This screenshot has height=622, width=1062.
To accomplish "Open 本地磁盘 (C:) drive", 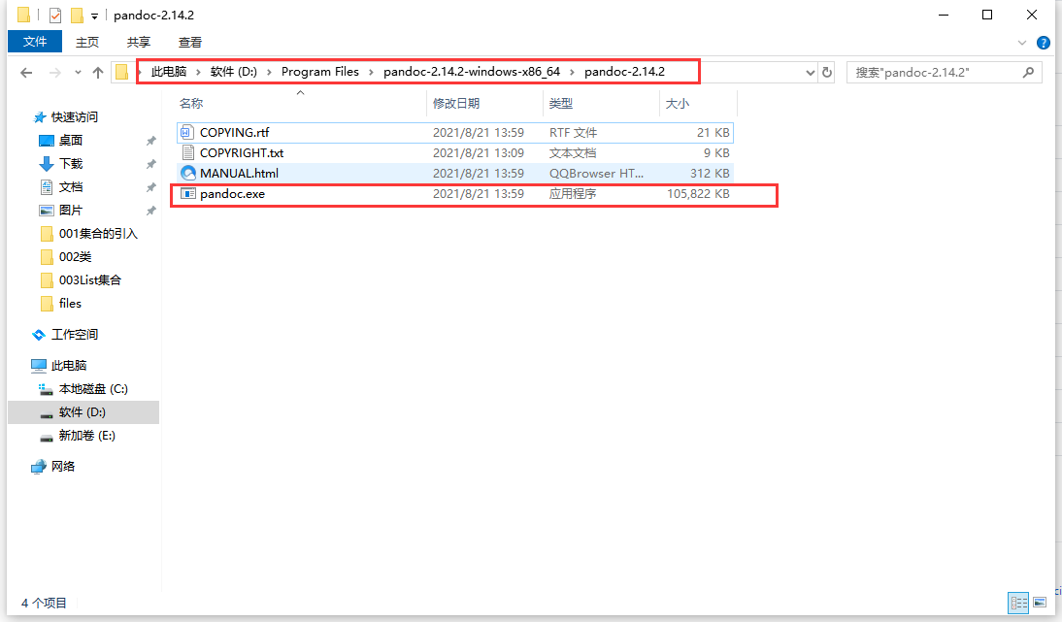I will [93, 389].
